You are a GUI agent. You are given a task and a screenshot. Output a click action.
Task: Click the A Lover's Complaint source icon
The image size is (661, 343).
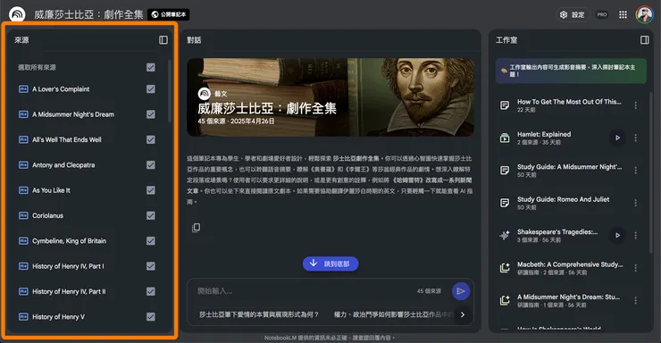(x=23, y=89)
